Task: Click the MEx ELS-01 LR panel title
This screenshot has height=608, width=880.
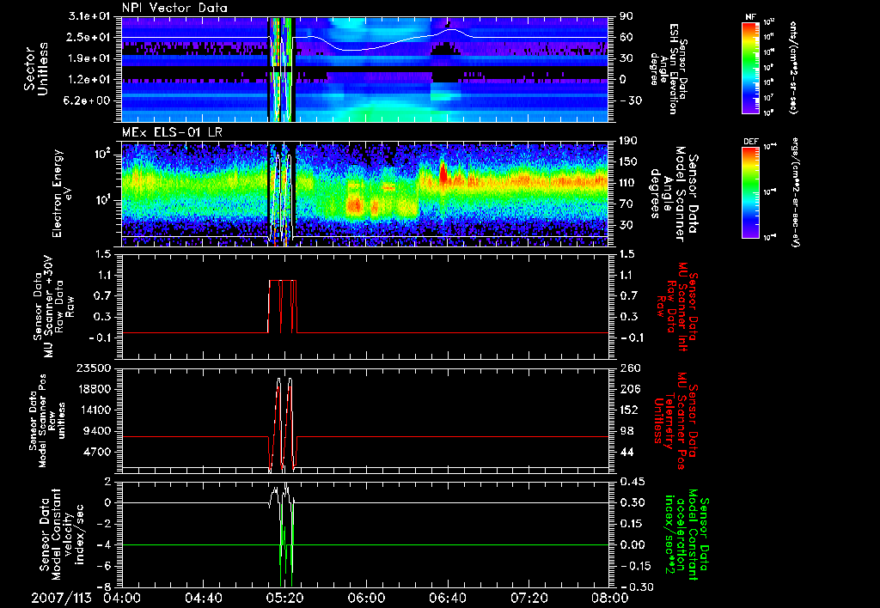Action: coord(172,133)
